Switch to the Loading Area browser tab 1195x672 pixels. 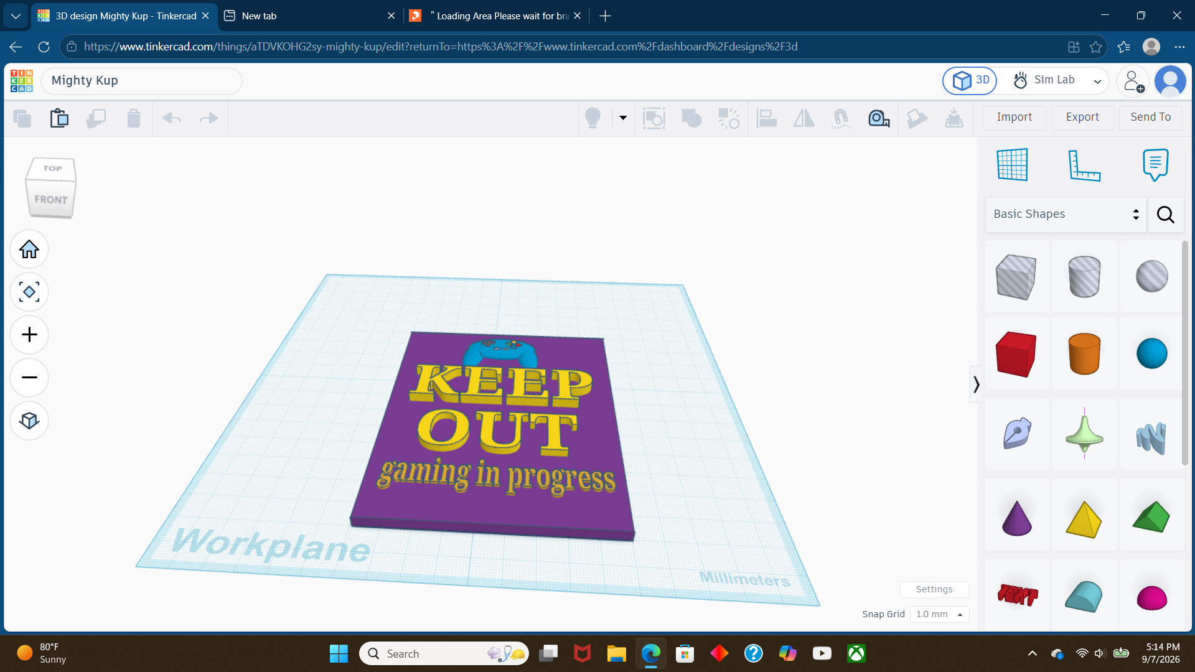(496, 16)
